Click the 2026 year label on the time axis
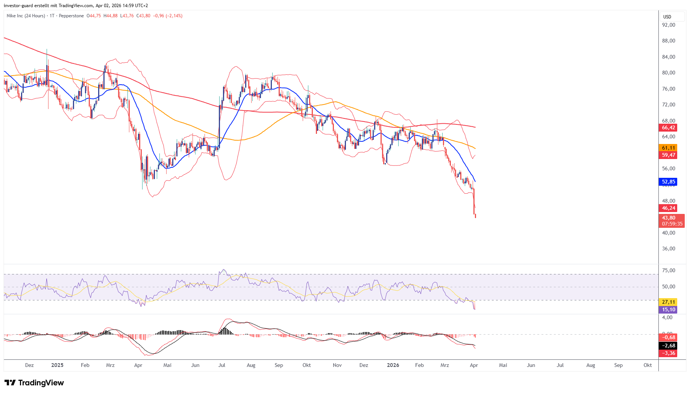Viewport: 690px width, 394px height. point(393,365)
